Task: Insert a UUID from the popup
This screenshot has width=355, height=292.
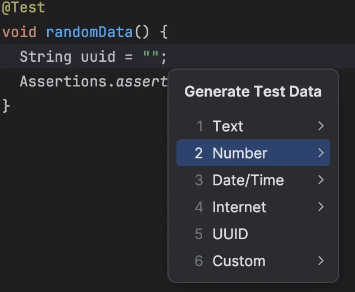Action: click(230, 234)
